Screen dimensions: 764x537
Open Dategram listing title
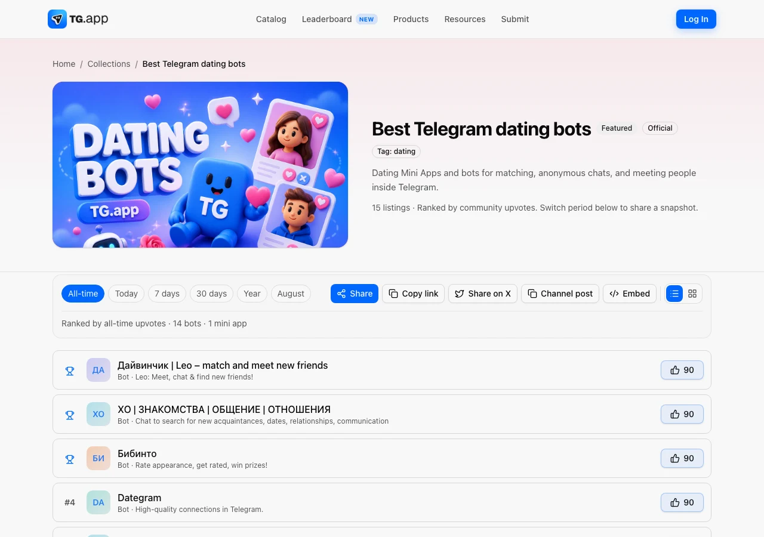click(x=139, y=498)
